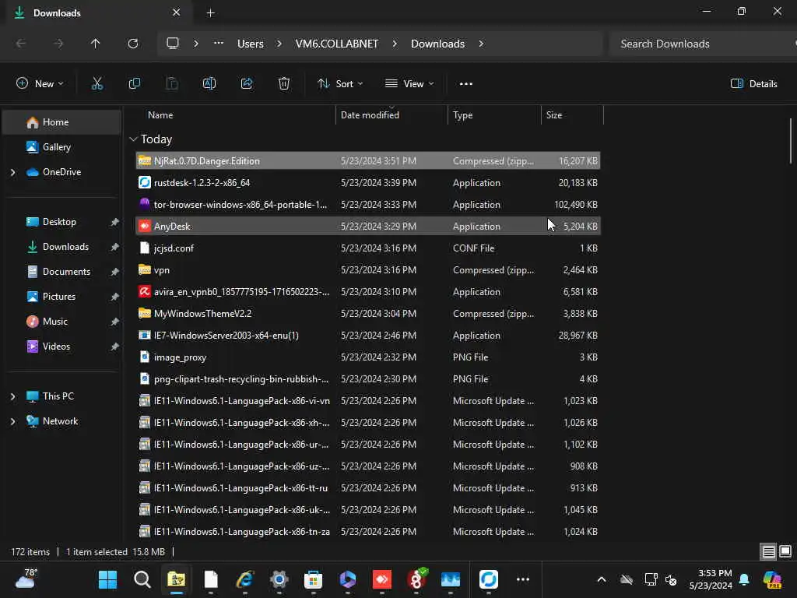
Task: Click the Downloads tab title
Action: pos(57,13)
